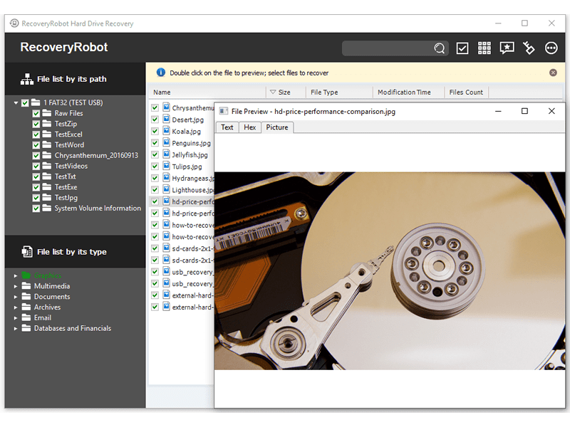Click the File list by its path heading
The height and width of the screenshot is (427, 570).
[72, 79]
